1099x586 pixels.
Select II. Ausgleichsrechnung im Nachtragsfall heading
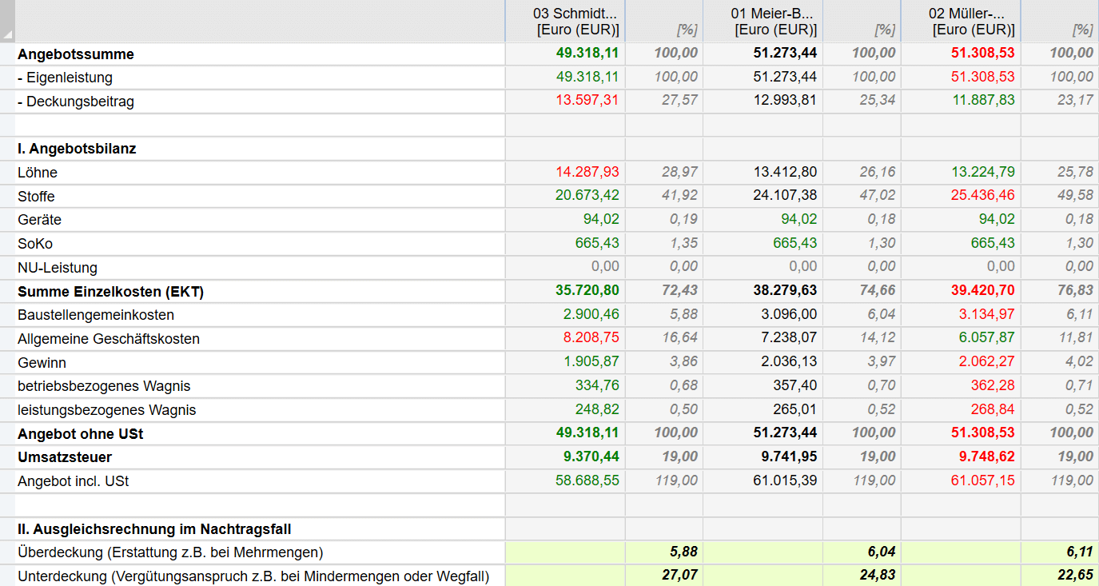tap(154, 529)
